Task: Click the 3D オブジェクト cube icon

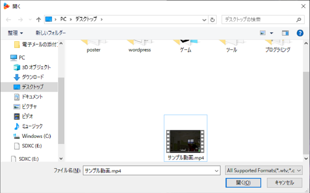Action: click(x=17, y=67)
